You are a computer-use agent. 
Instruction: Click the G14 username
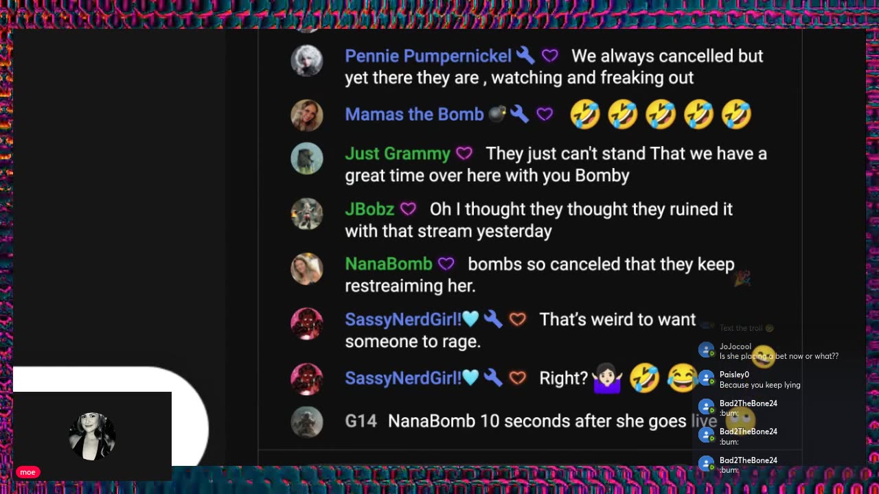pyautogui.click(x=361, y=421)
